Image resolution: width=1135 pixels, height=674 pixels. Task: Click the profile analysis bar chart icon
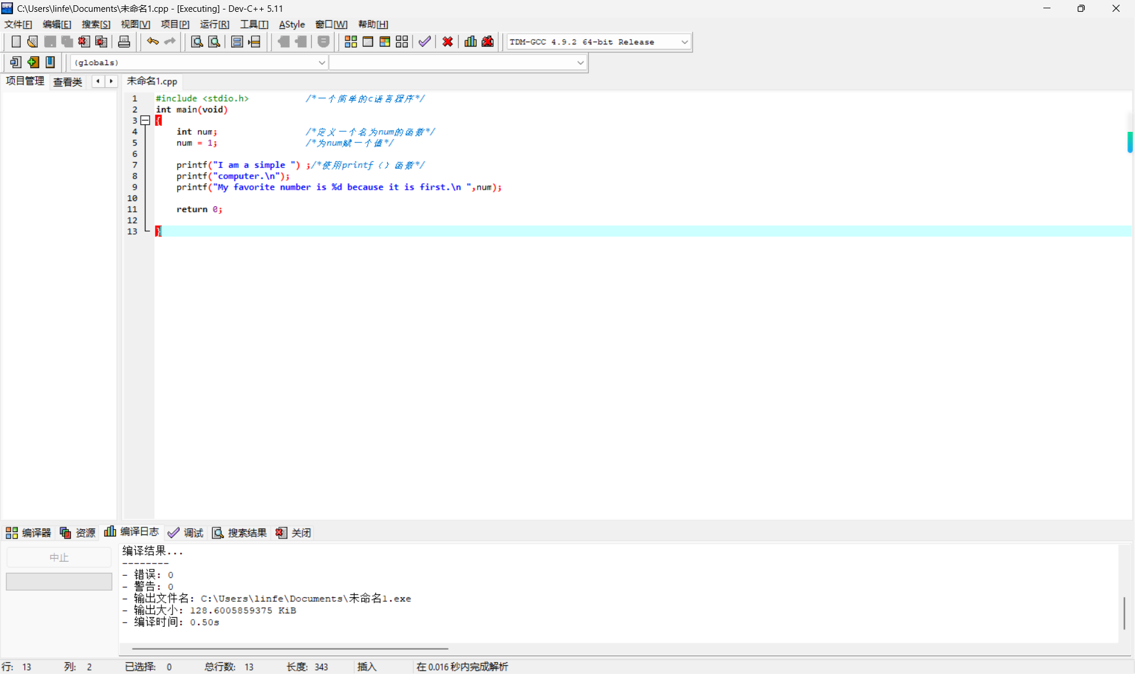(x=471, y=41)
